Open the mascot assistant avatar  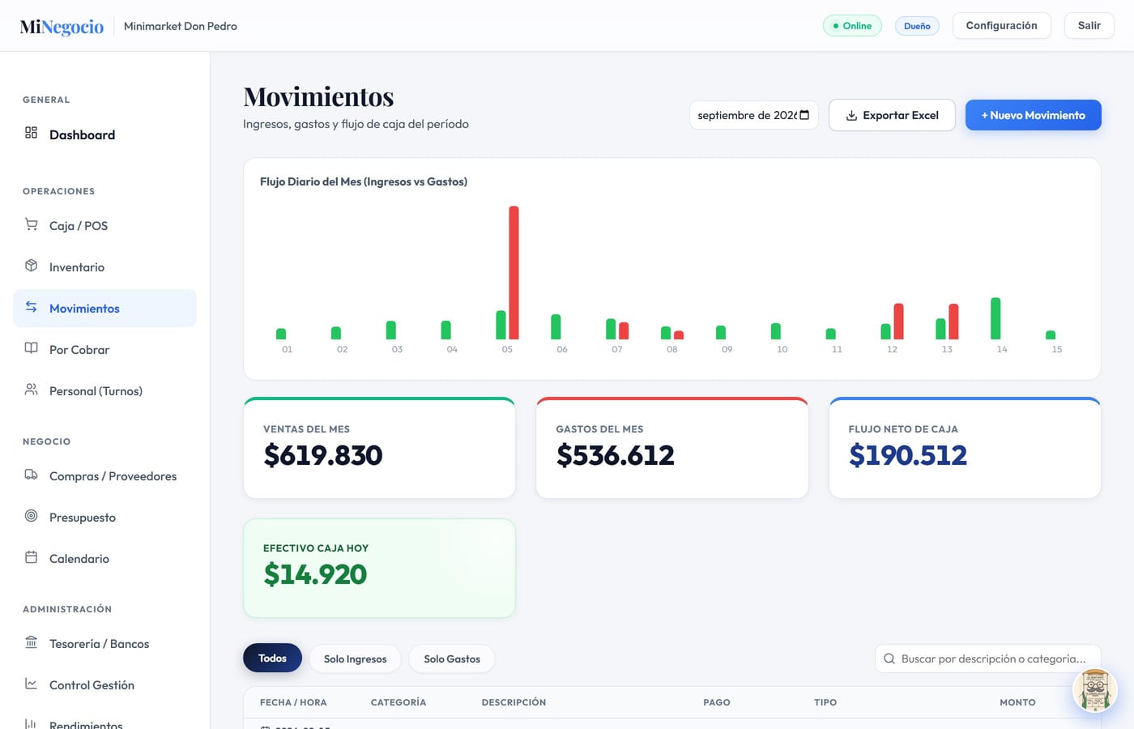[1095, 690]
